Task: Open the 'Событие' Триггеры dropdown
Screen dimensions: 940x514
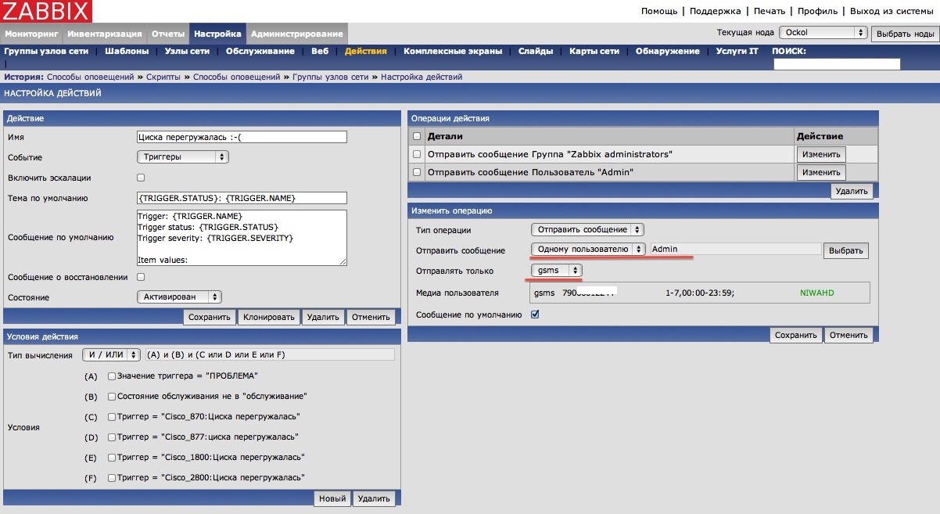Action: coord(182,157)
